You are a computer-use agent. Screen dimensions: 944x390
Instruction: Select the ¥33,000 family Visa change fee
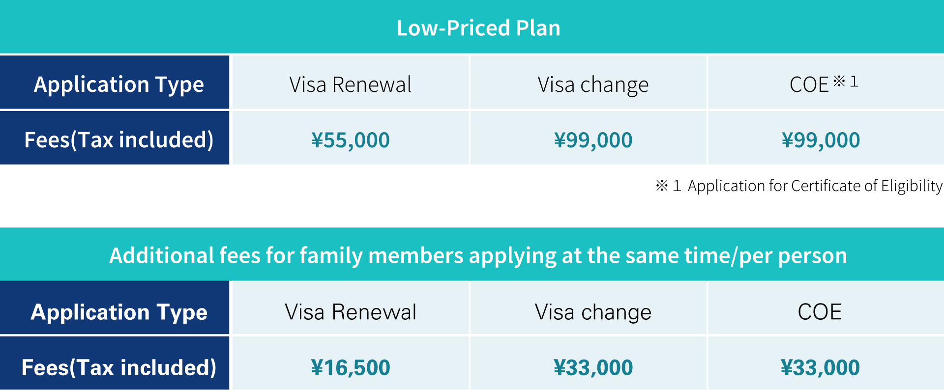[x=593, y=367]
